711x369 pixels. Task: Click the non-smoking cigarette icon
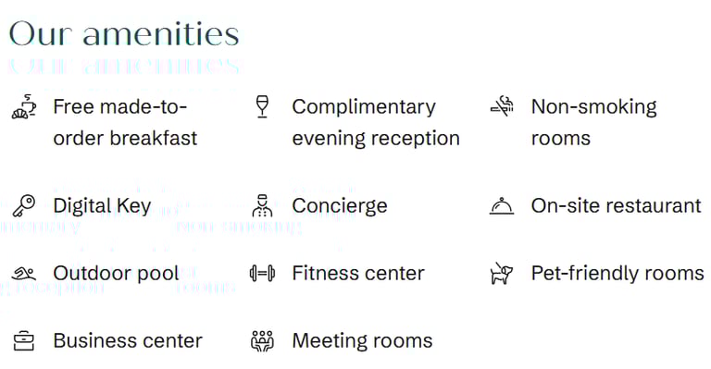(x=502, y=107)
